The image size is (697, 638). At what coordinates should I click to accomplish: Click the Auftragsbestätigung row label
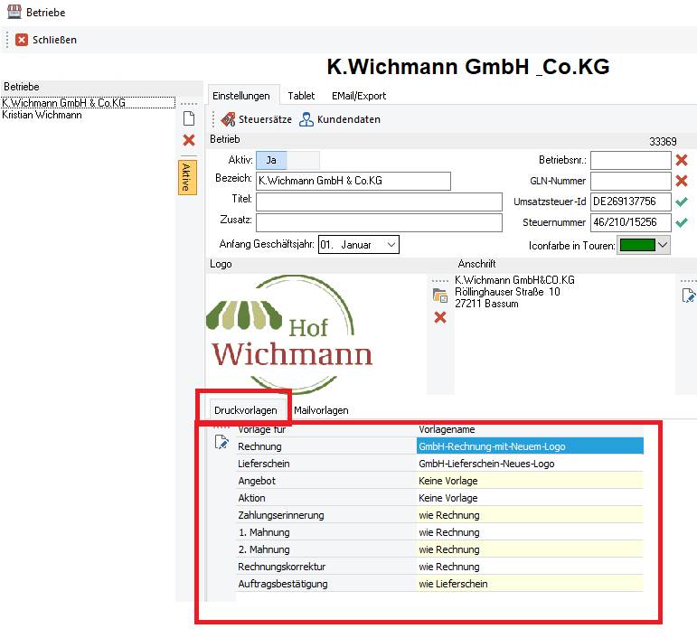click(283, 584)
